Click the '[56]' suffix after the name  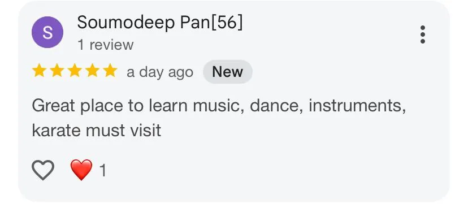pyautogui.click(x=227, y=23)
